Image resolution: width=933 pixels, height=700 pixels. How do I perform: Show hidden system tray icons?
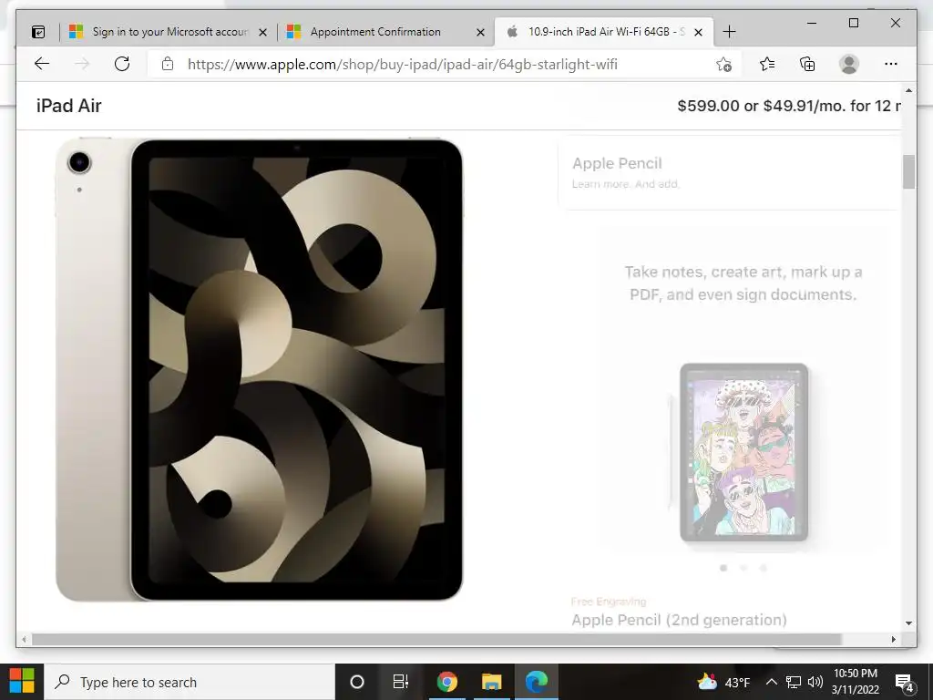[771, 682]
